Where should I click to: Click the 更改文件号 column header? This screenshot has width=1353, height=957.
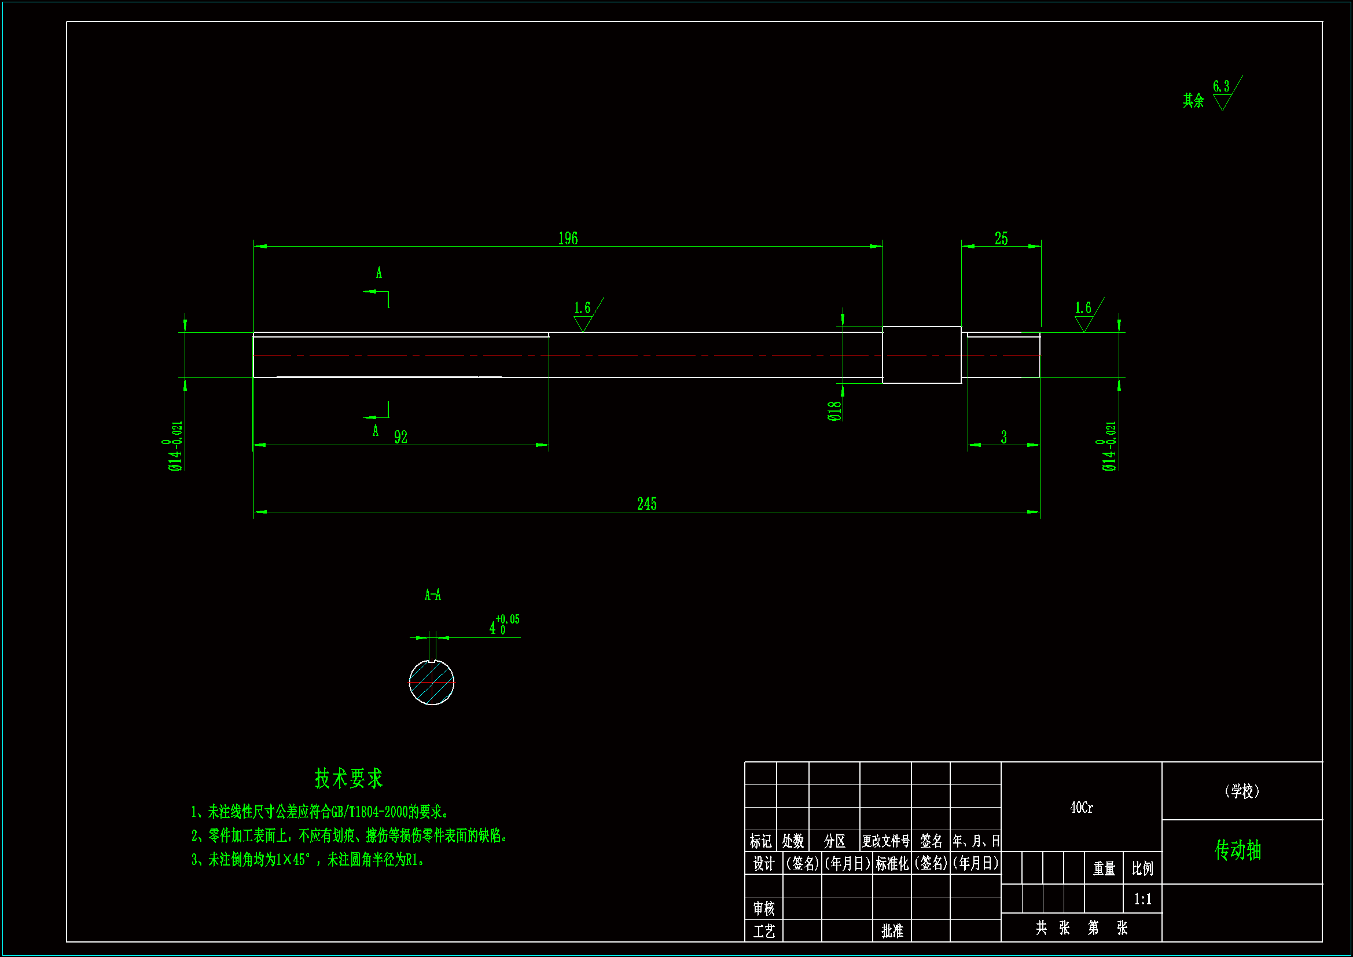[x=885, y=841]
